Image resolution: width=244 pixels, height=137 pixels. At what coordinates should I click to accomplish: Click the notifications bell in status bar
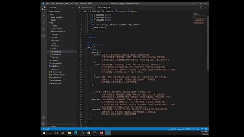206,129
